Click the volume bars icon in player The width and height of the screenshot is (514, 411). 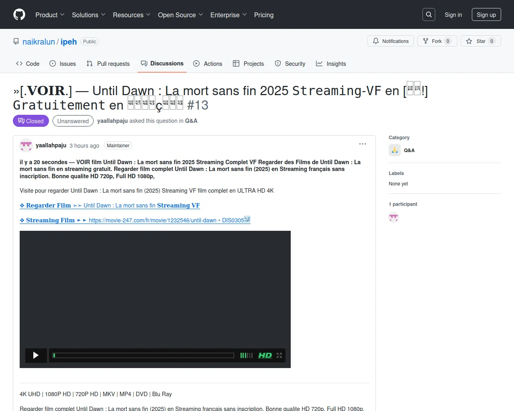246,355
